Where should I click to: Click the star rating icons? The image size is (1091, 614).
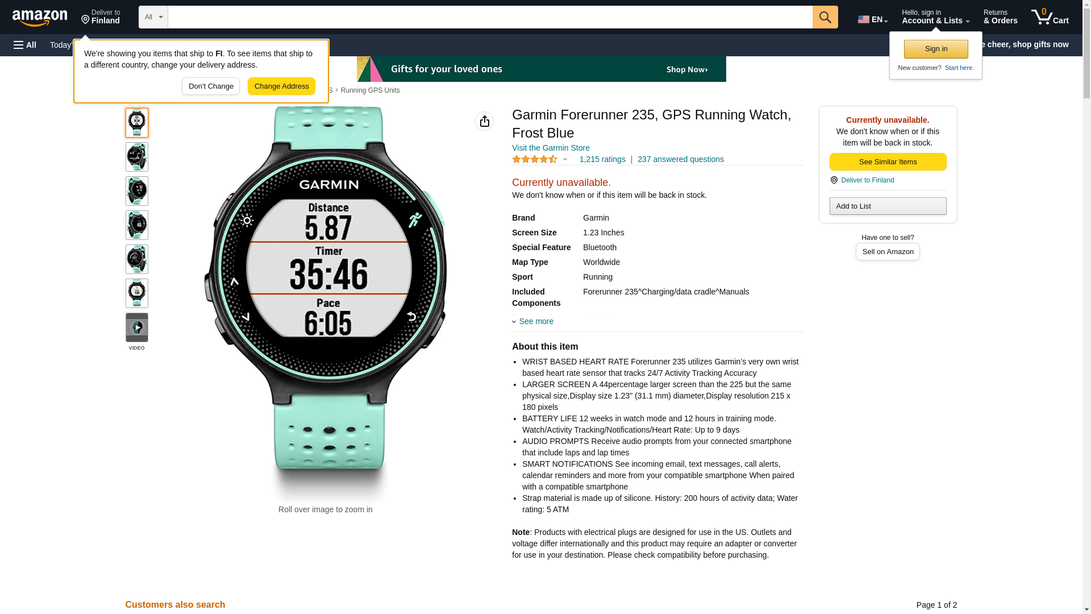click(535, 160)
